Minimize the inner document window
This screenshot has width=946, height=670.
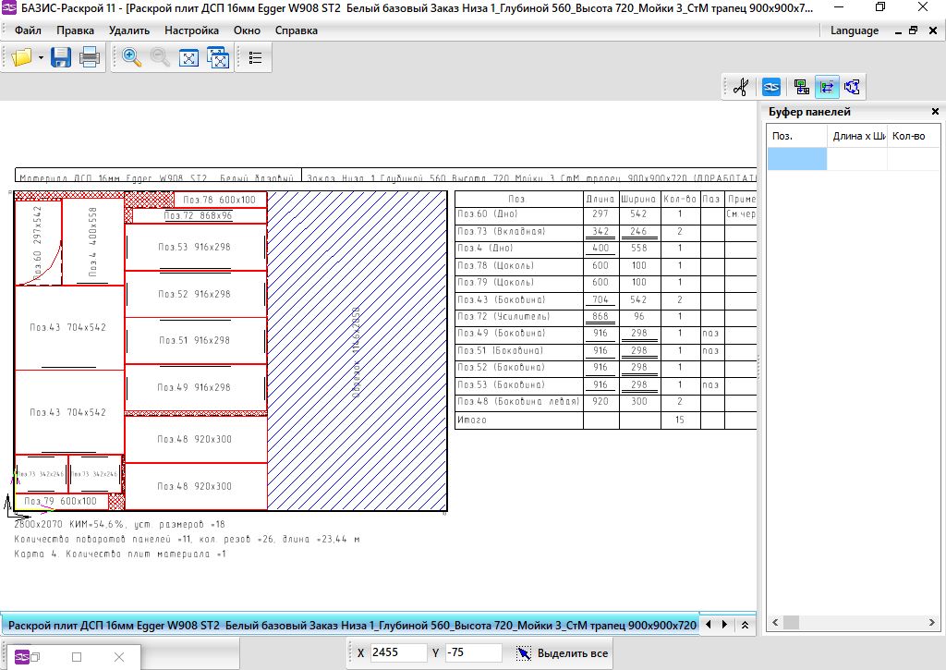coord(898,30)
